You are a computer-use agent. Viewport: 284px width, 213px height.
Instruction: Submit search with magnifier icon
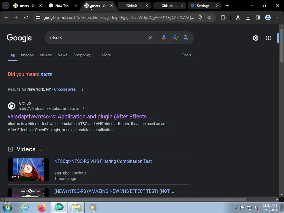click(186, 38)
